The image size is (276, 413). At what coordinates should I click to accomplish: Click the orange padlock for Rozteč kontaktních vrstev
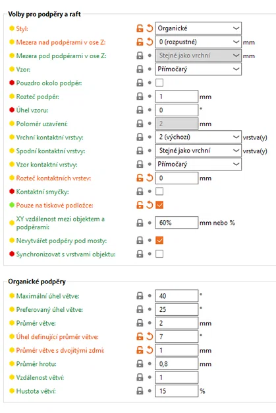tap(140, 178)
